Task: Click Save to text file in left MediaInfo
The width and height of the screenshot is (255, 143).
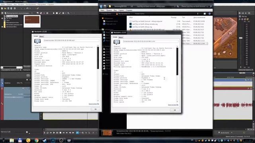Action: pos(94,104)
